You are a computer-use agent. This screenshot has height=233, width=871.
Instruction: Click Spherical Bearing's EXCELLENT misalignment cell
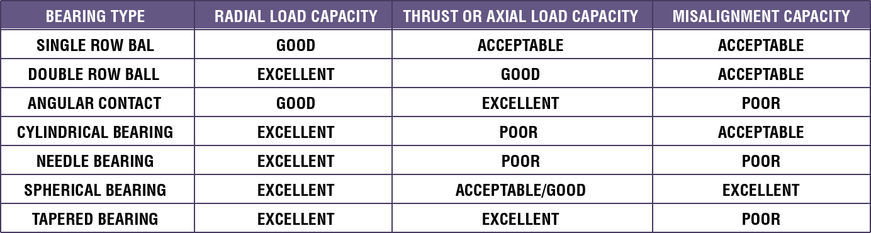(761, 190)
